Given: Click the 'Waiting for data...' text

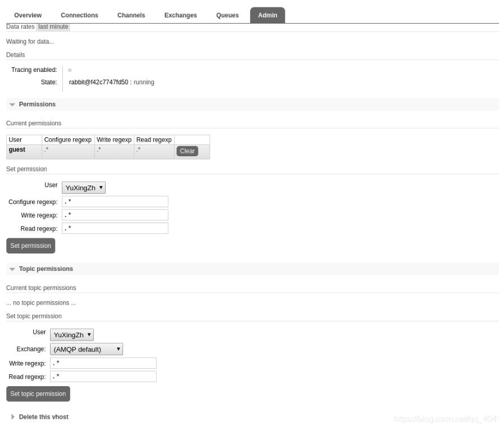Looking at the screenshot, I should 30,42.
